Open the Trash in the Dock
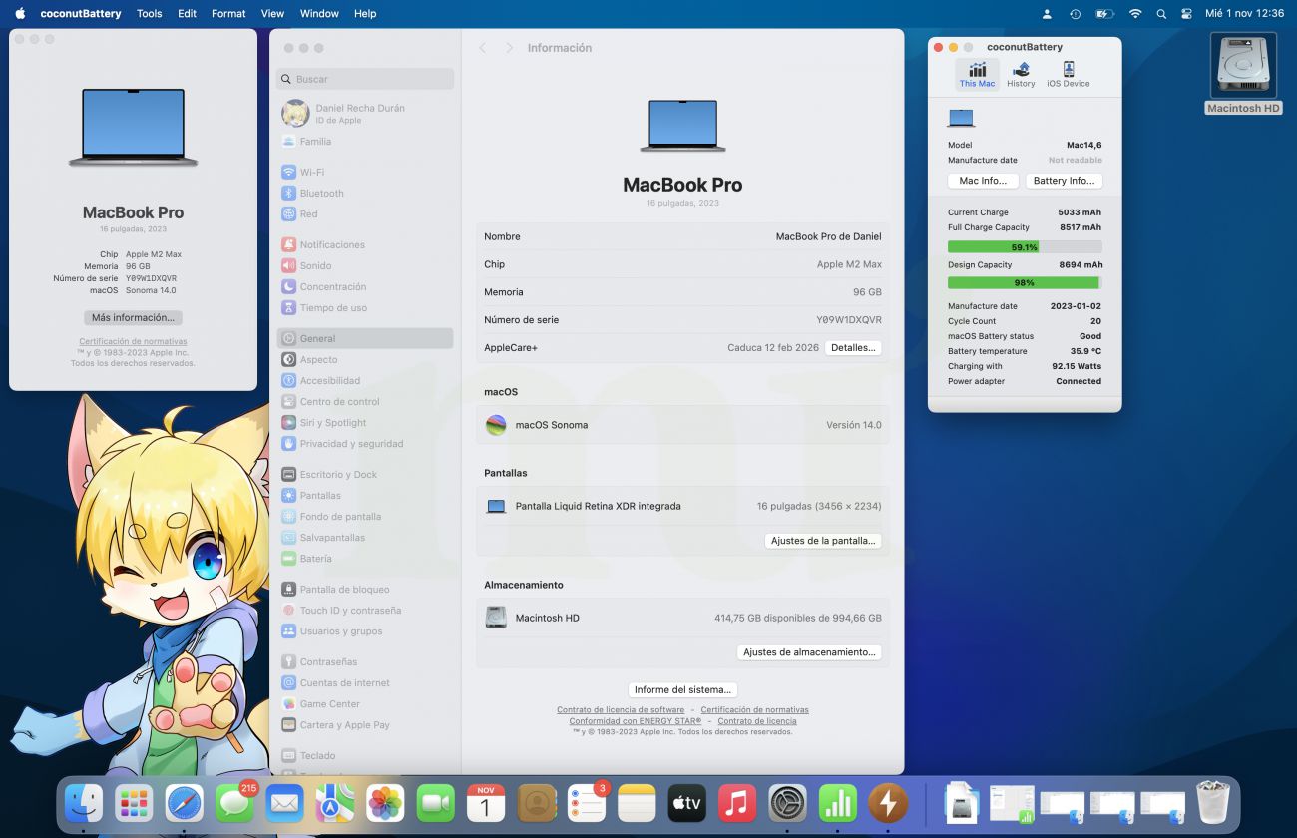Screen dimensions: 1297x838 coord(1213,803)
